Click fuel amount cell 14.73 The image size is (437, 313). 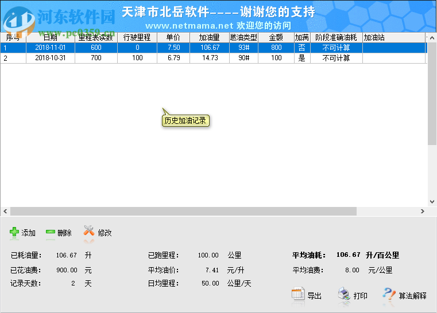click(x=210, y=58)
